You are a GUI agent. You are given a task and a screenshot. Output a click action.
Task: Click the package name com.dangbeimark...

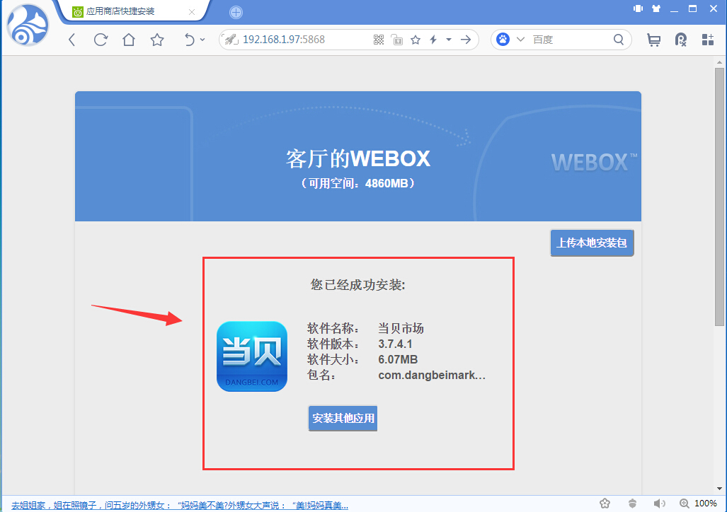click(x=432, y=375)
